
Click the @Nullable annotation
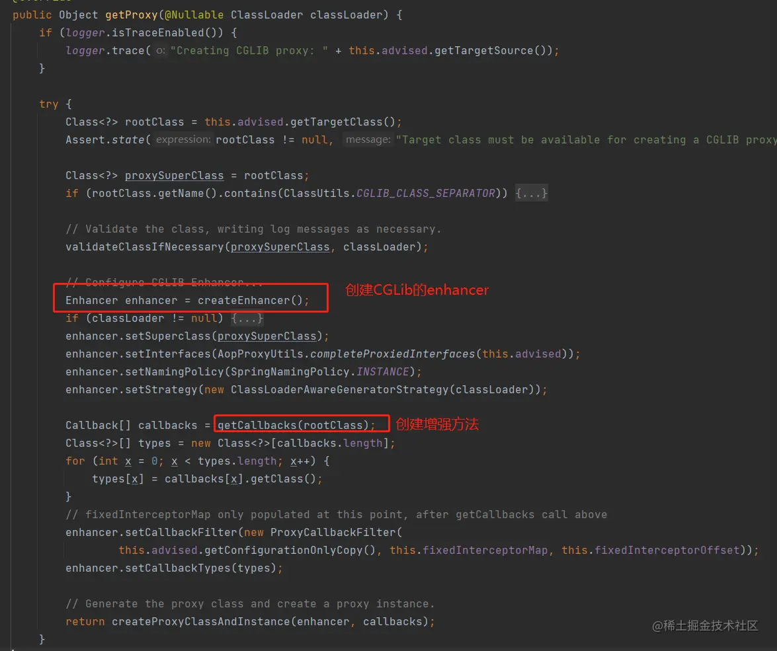pos(194,15)
